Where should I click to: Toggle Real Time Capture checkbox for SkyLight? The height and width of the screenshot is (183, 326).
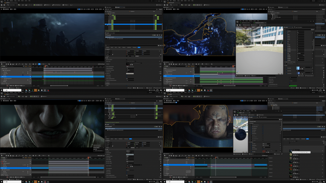tap(127, 59)
